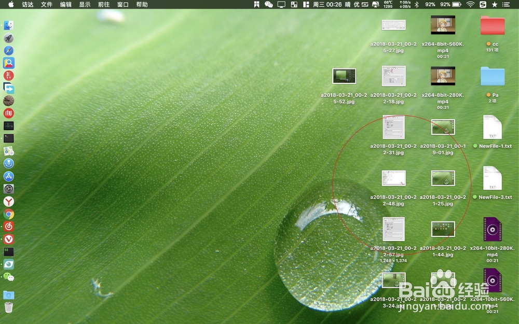Select a2018-03-21_00-23-24.jpg thumbnail

point(393,280)
